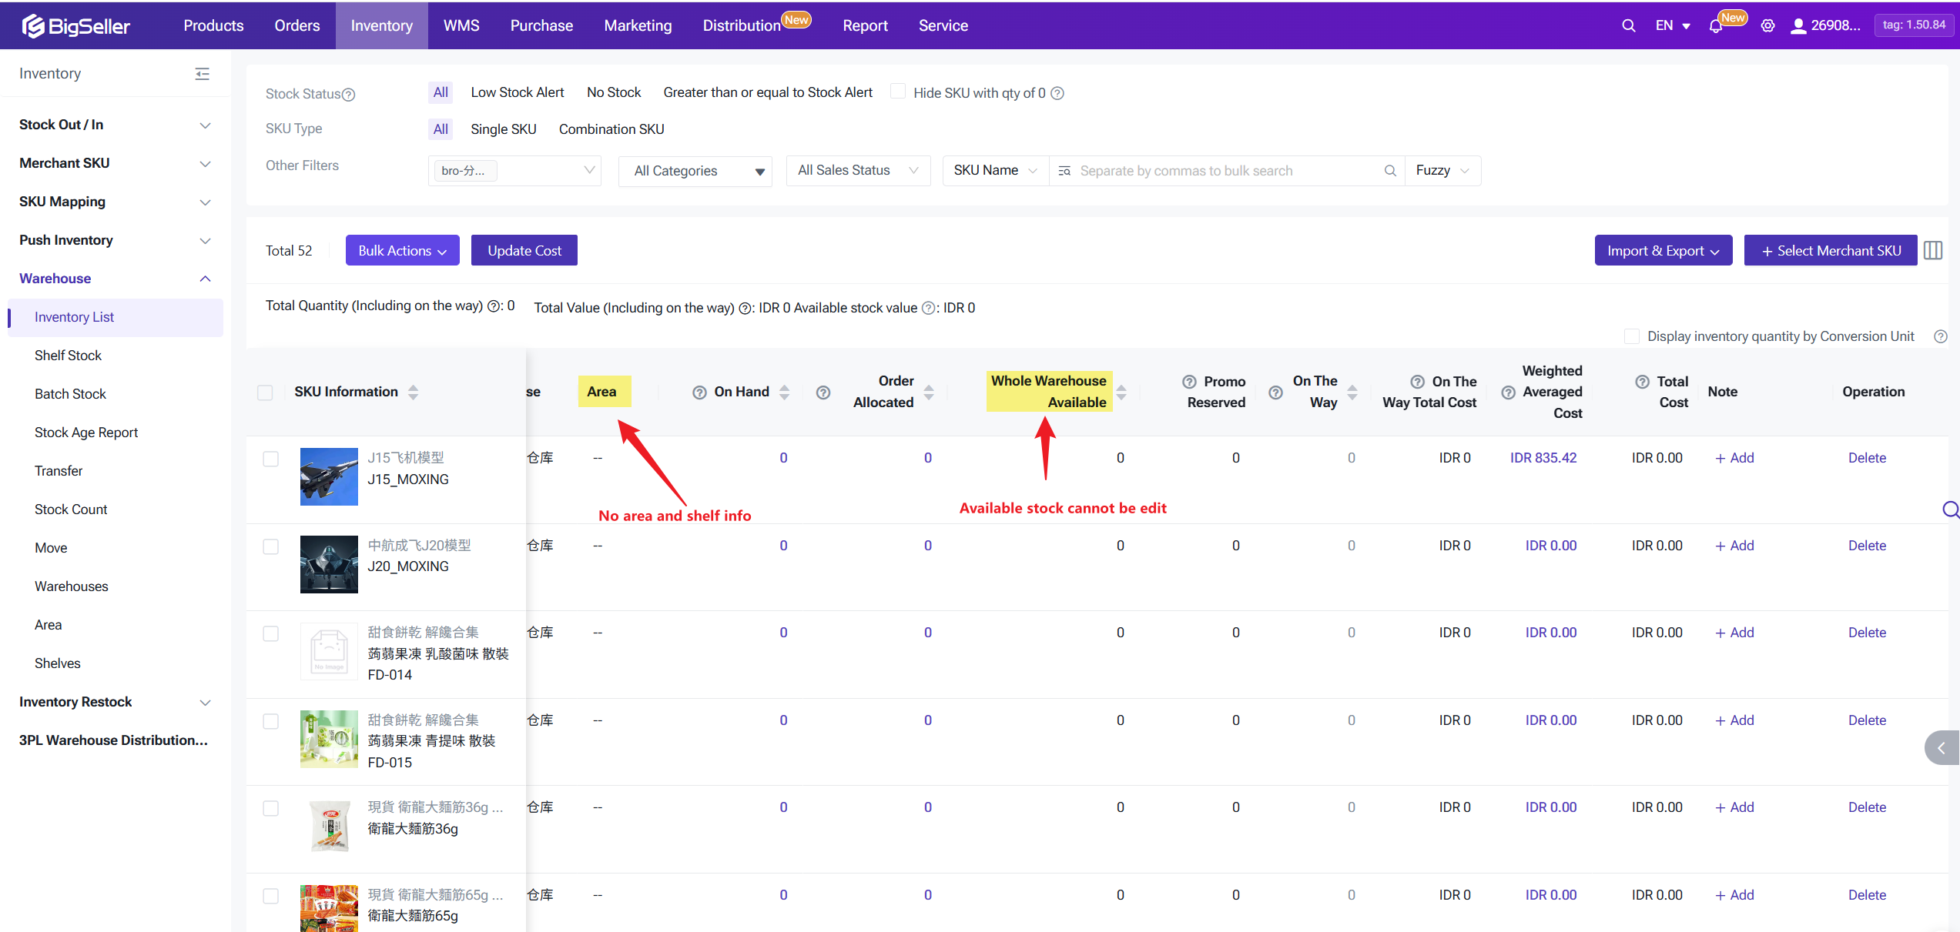1960x932 pixels.
Task: Open the Bulk Actions dropdown
Action: click(x=402, y=250)
